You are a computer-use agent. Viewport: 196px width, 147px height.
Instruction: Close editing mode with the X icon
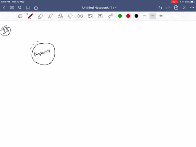184,8
